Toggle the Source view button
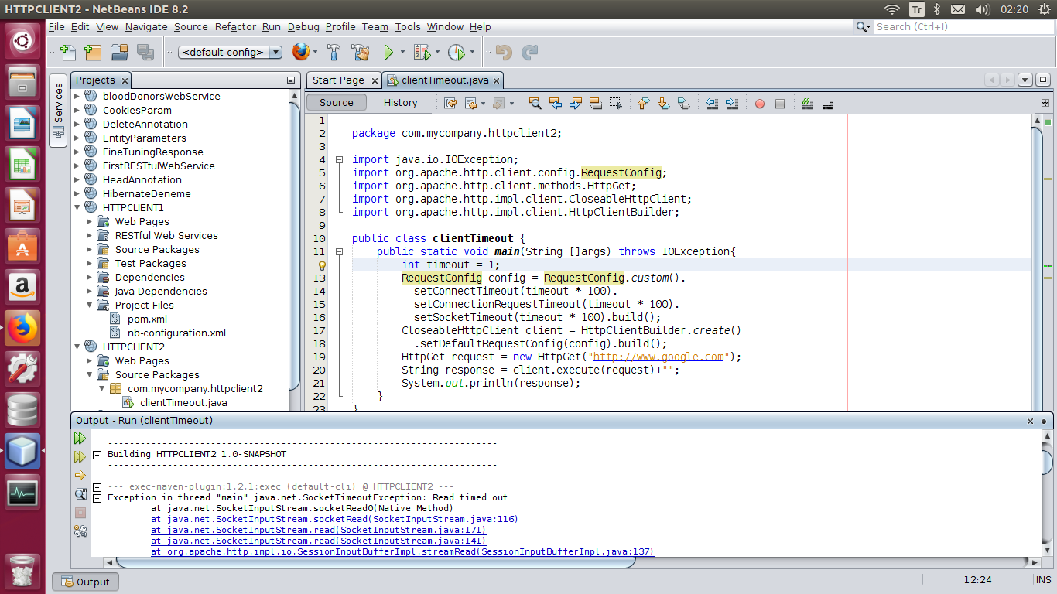 [x=336, y=103]
